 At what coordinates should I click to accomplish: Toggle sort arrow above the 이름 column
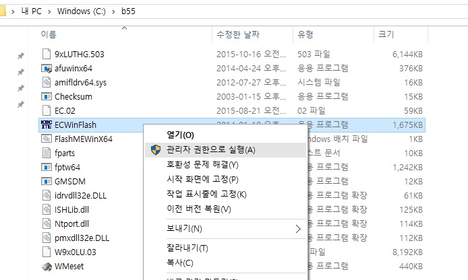[125, 28]
